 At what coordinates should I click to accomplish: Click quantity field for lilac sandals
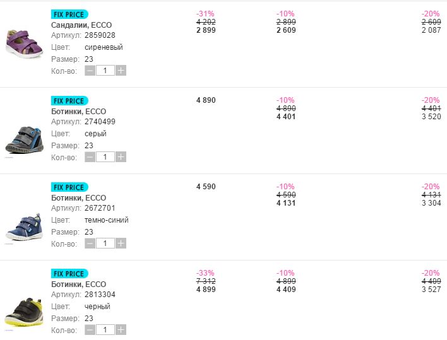click(105, 71)
